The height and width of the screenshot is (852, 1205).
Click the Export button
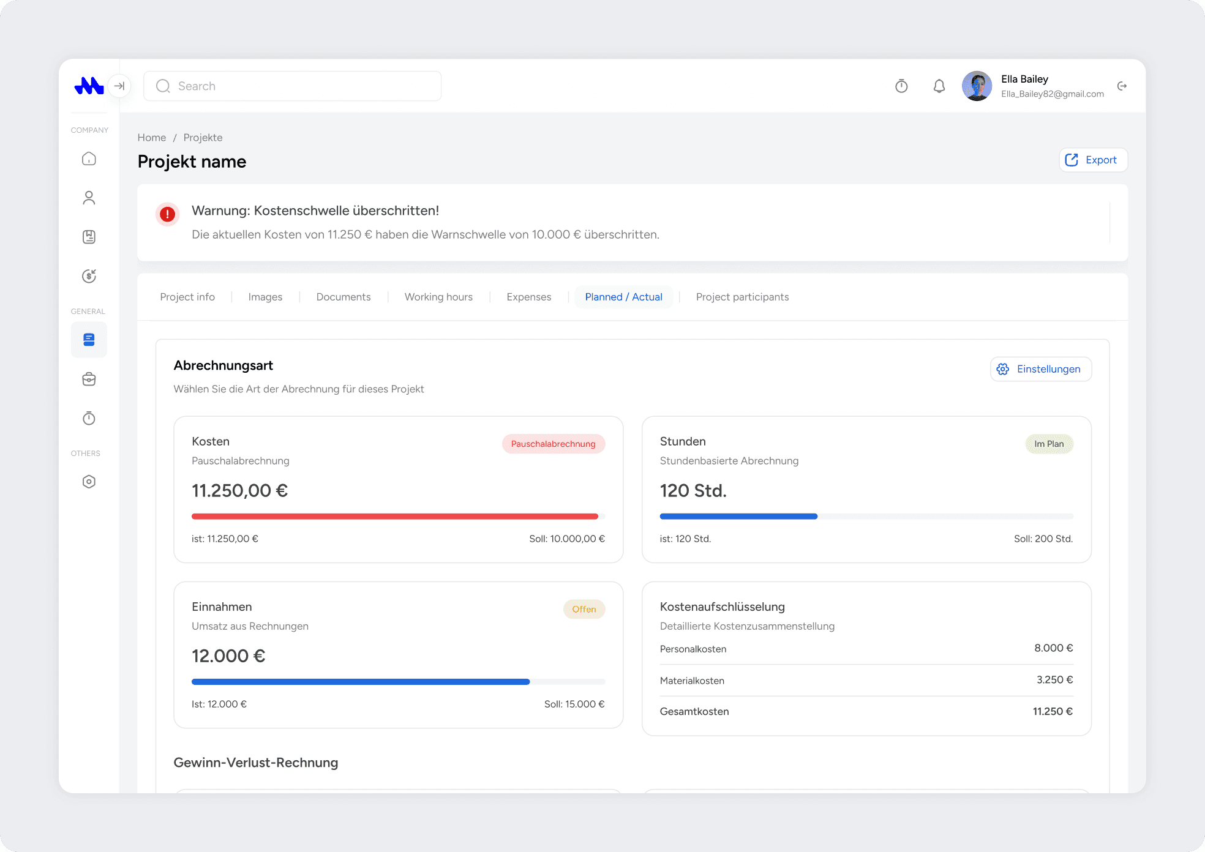[x=1093, y=160]
